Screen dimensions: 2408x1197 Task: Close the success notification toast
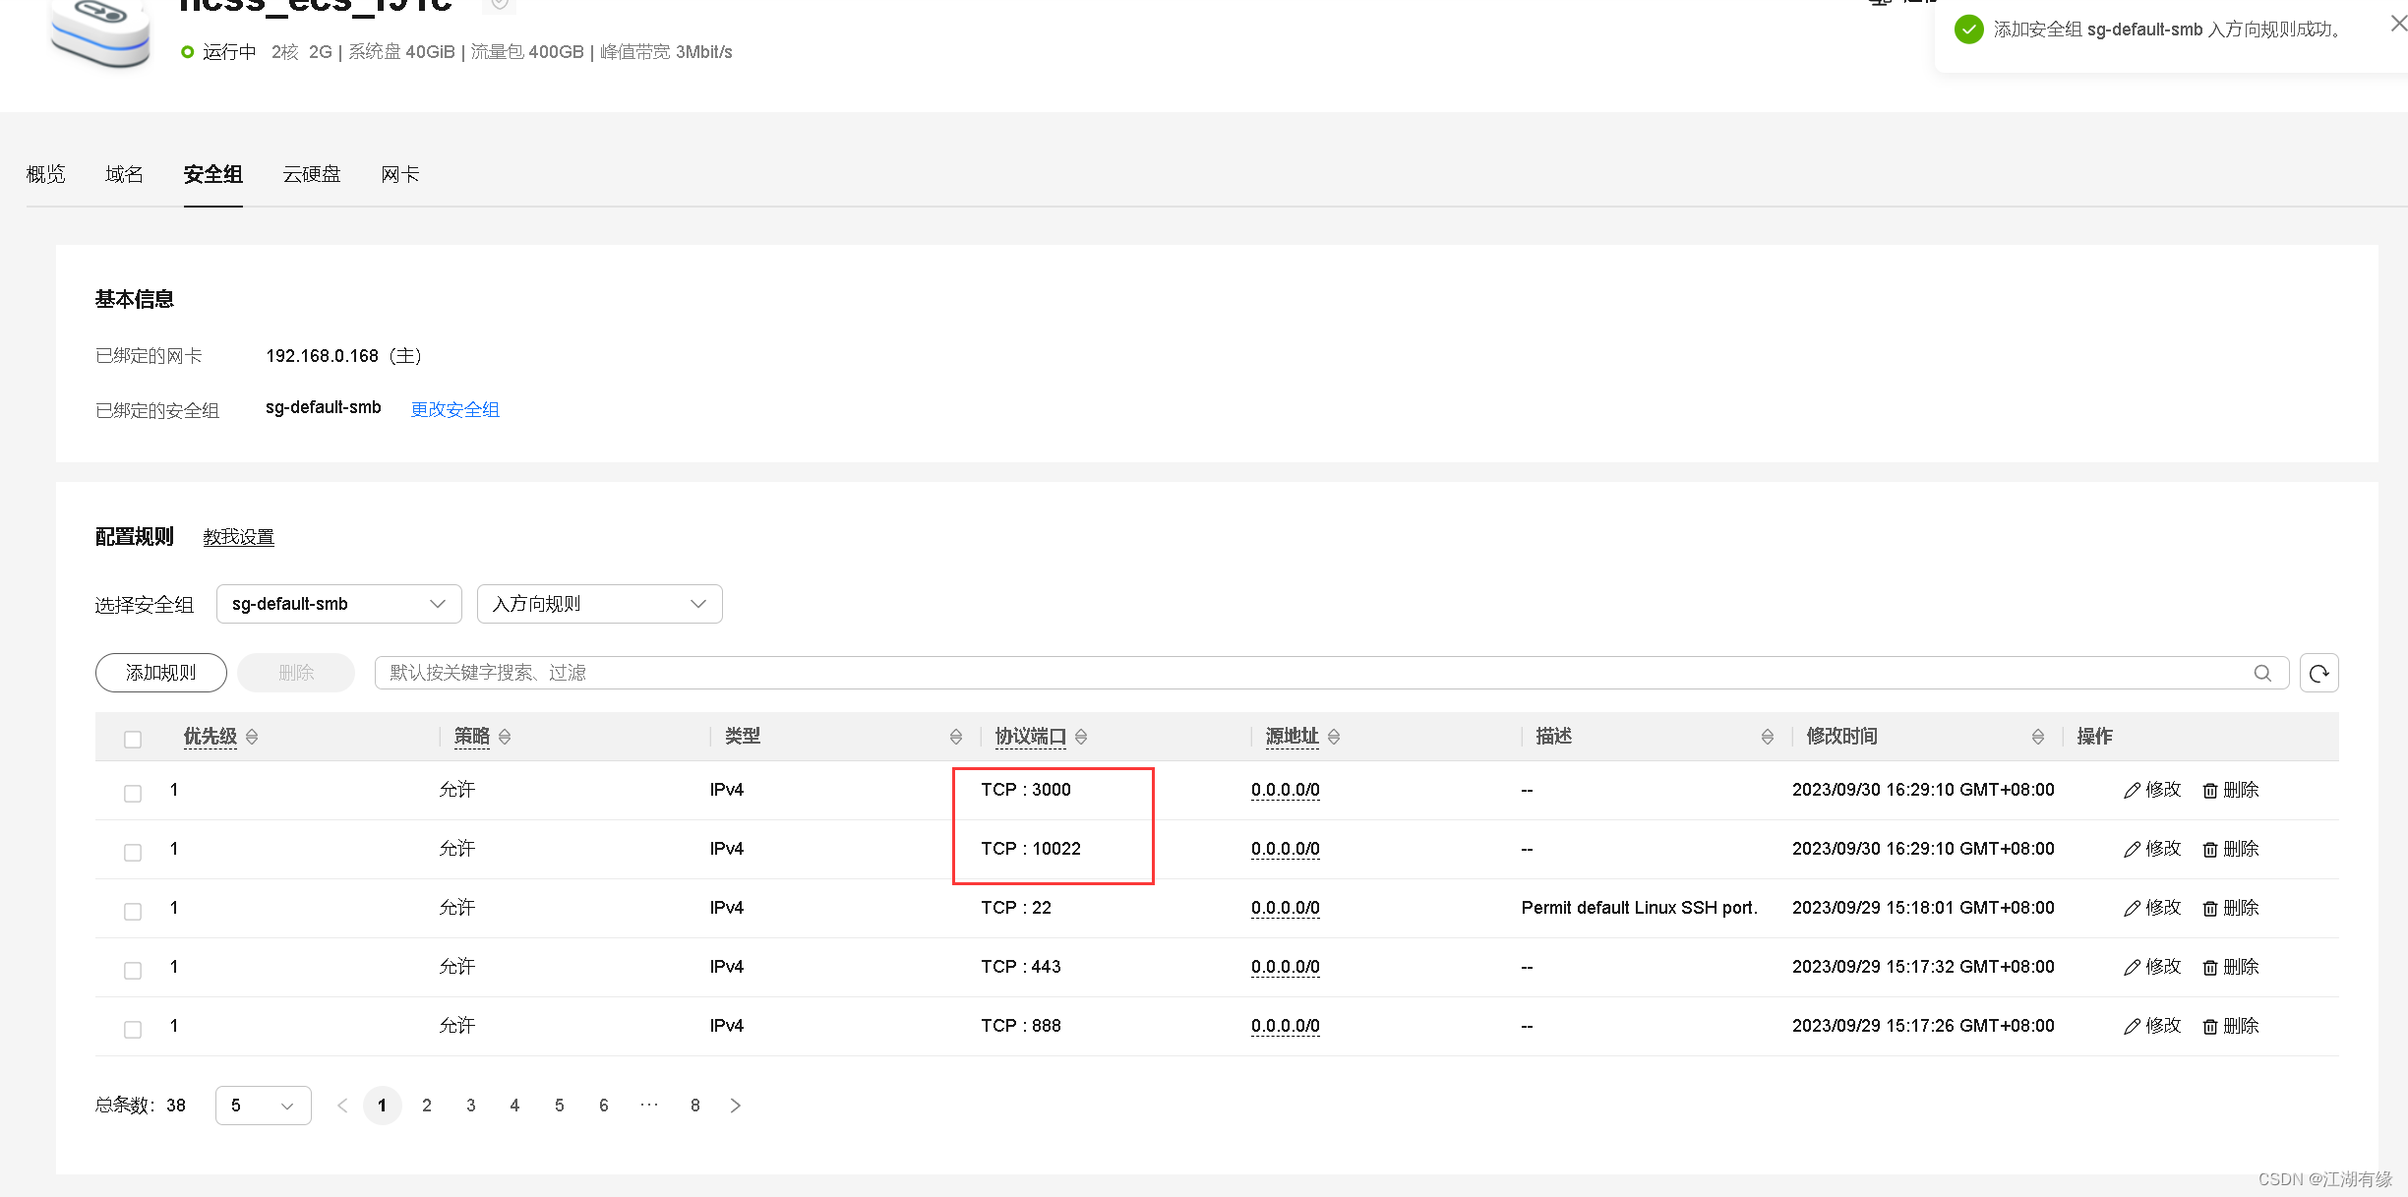tap(2398, 25)
